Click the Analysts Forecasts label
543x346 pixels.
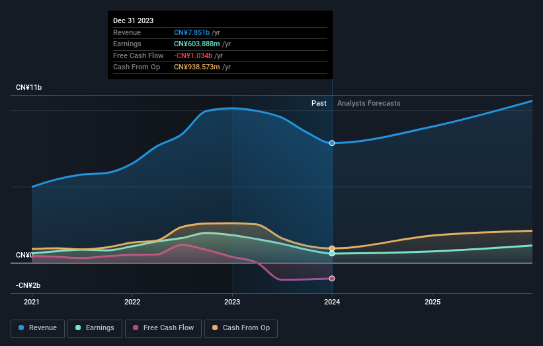[x=369, y=104]
